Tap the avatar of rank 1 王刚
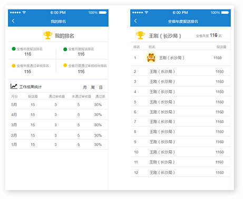Screen dimensions: 243x199 click(x=151, y=58)
